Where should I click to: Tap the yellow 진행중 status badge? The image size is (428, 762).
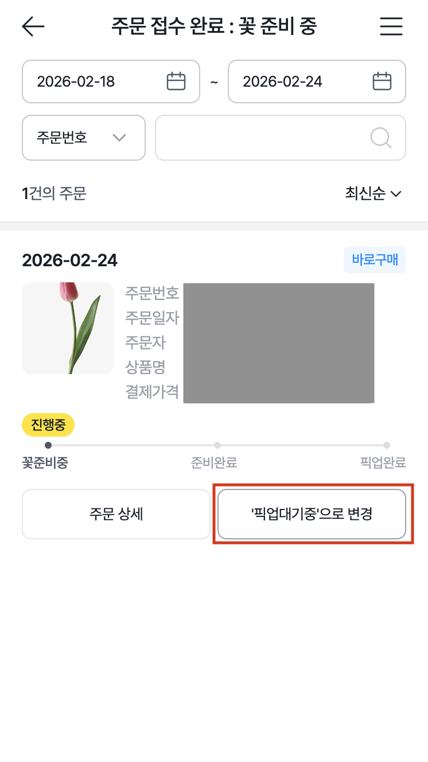point(48,425)
